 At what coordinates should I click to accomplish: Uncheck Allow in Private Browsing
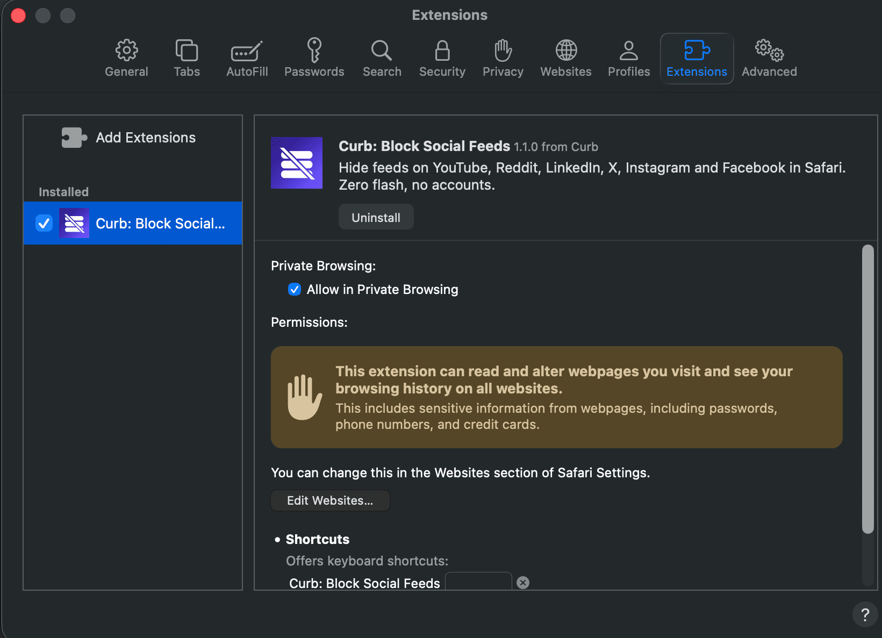(295, 289)
